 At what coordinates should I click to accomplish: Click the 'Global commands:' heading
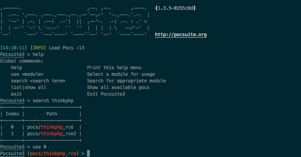(x=22, y=61)
